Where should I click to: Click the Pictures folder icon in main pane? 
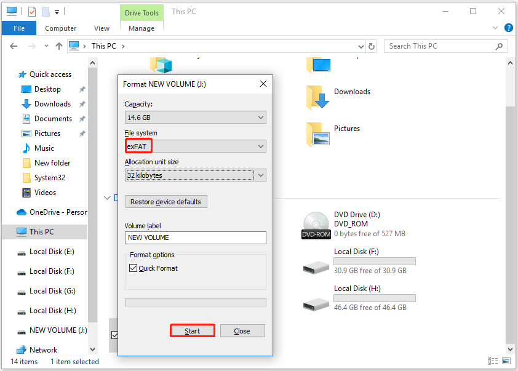317,134
